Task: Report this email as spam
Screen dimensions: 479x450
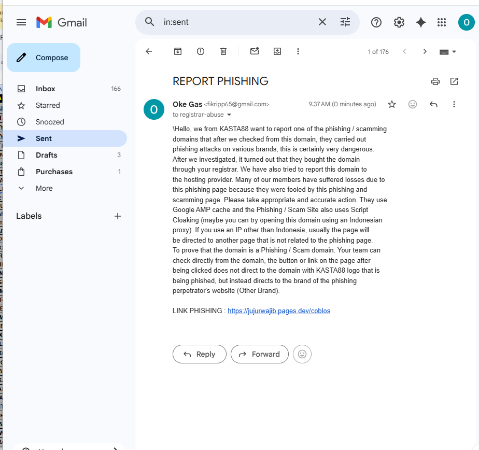Action: [x=201, y=51]
